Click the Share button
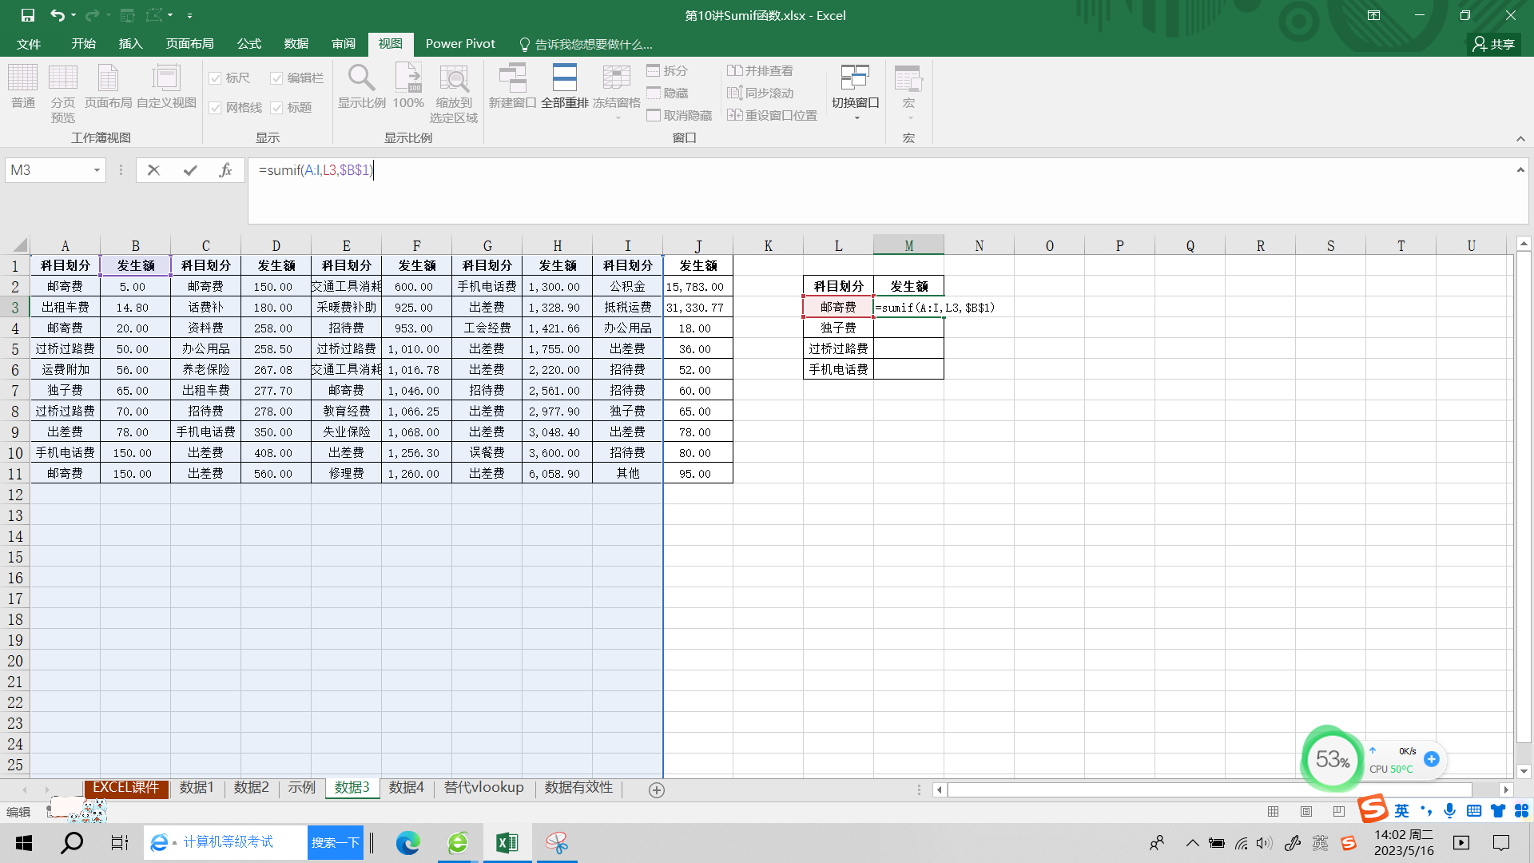 coord(1494,44)
